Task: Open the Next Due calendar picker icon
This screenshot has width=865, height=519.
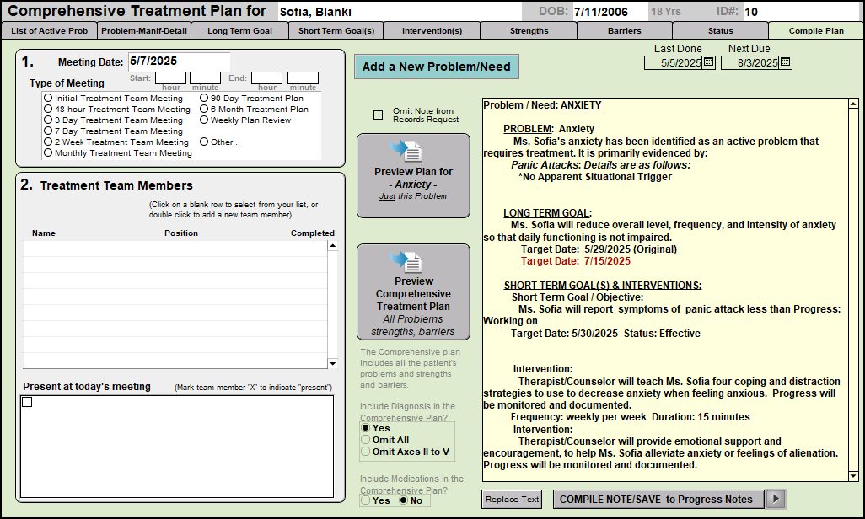Action: [x=785, y=62]
